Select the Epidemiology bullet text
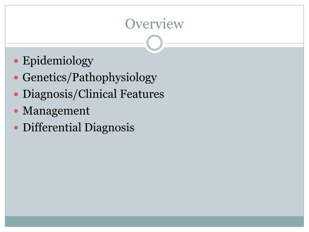The width and height of the screenshot is (309, 232). point(58,61)
